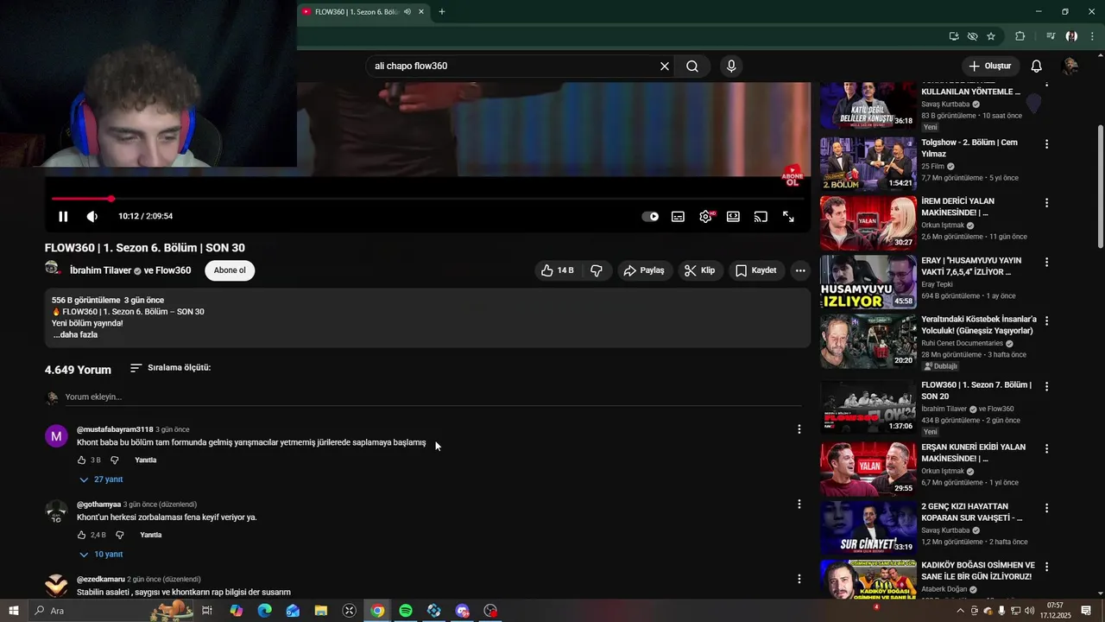The image size is (1105, 622).
Task: Open YouTube notifications bell
Action: click(x=1037, y=66)
